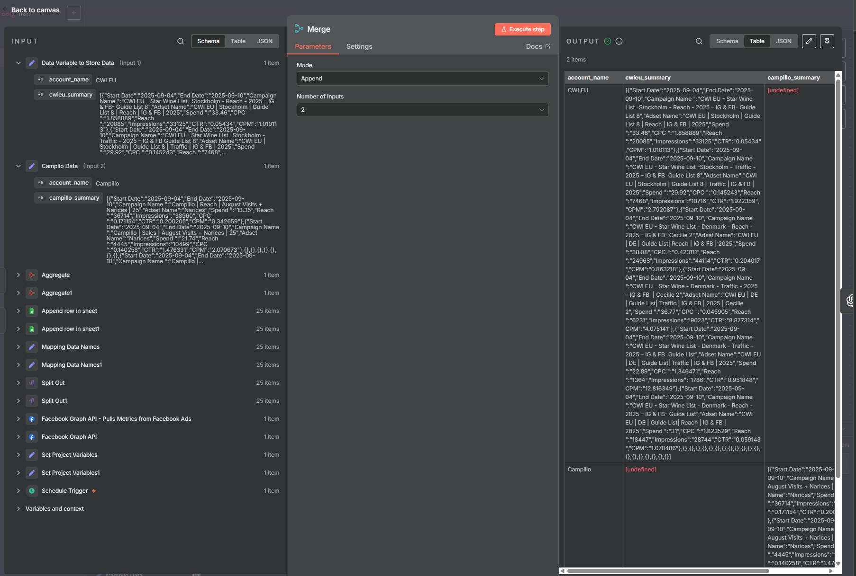This screenshot has height=576, width=856.
Task: Expand the Aggregate node in input list
Action: pos(18,275)
